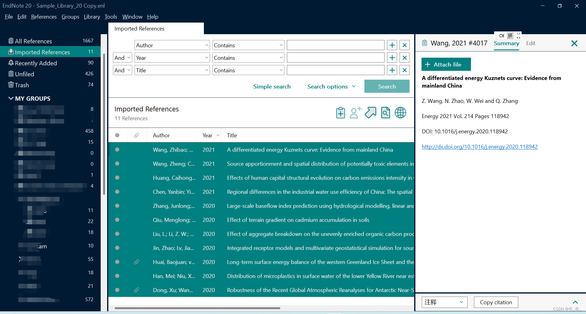
Task: Click the paperclip attachment column header
Action: point(136,135)
